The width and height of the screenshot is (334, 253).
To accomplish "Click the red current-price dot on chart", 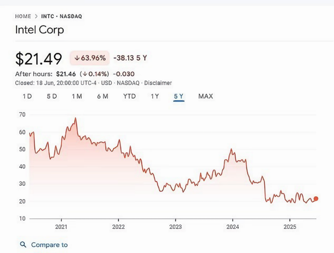I will (316, 198).
